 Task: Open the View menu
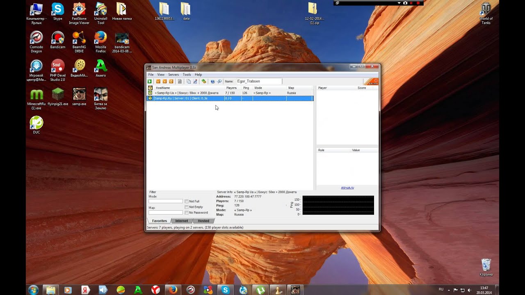[161, 75]
